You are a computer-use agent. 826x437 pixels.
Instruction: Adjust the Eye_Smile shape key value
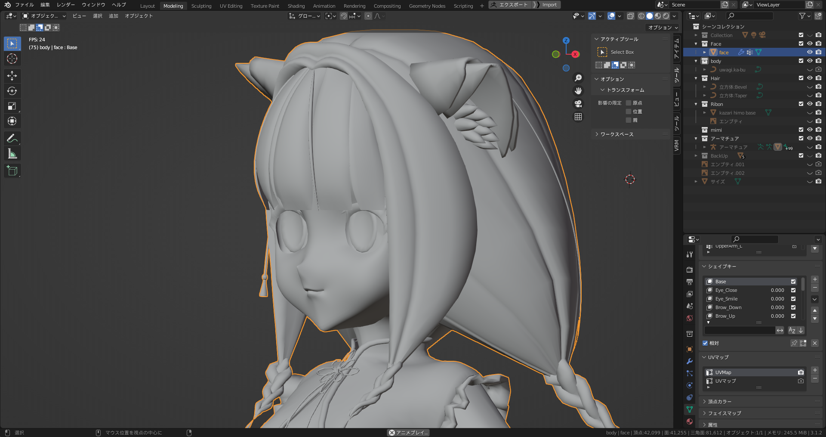777,299
